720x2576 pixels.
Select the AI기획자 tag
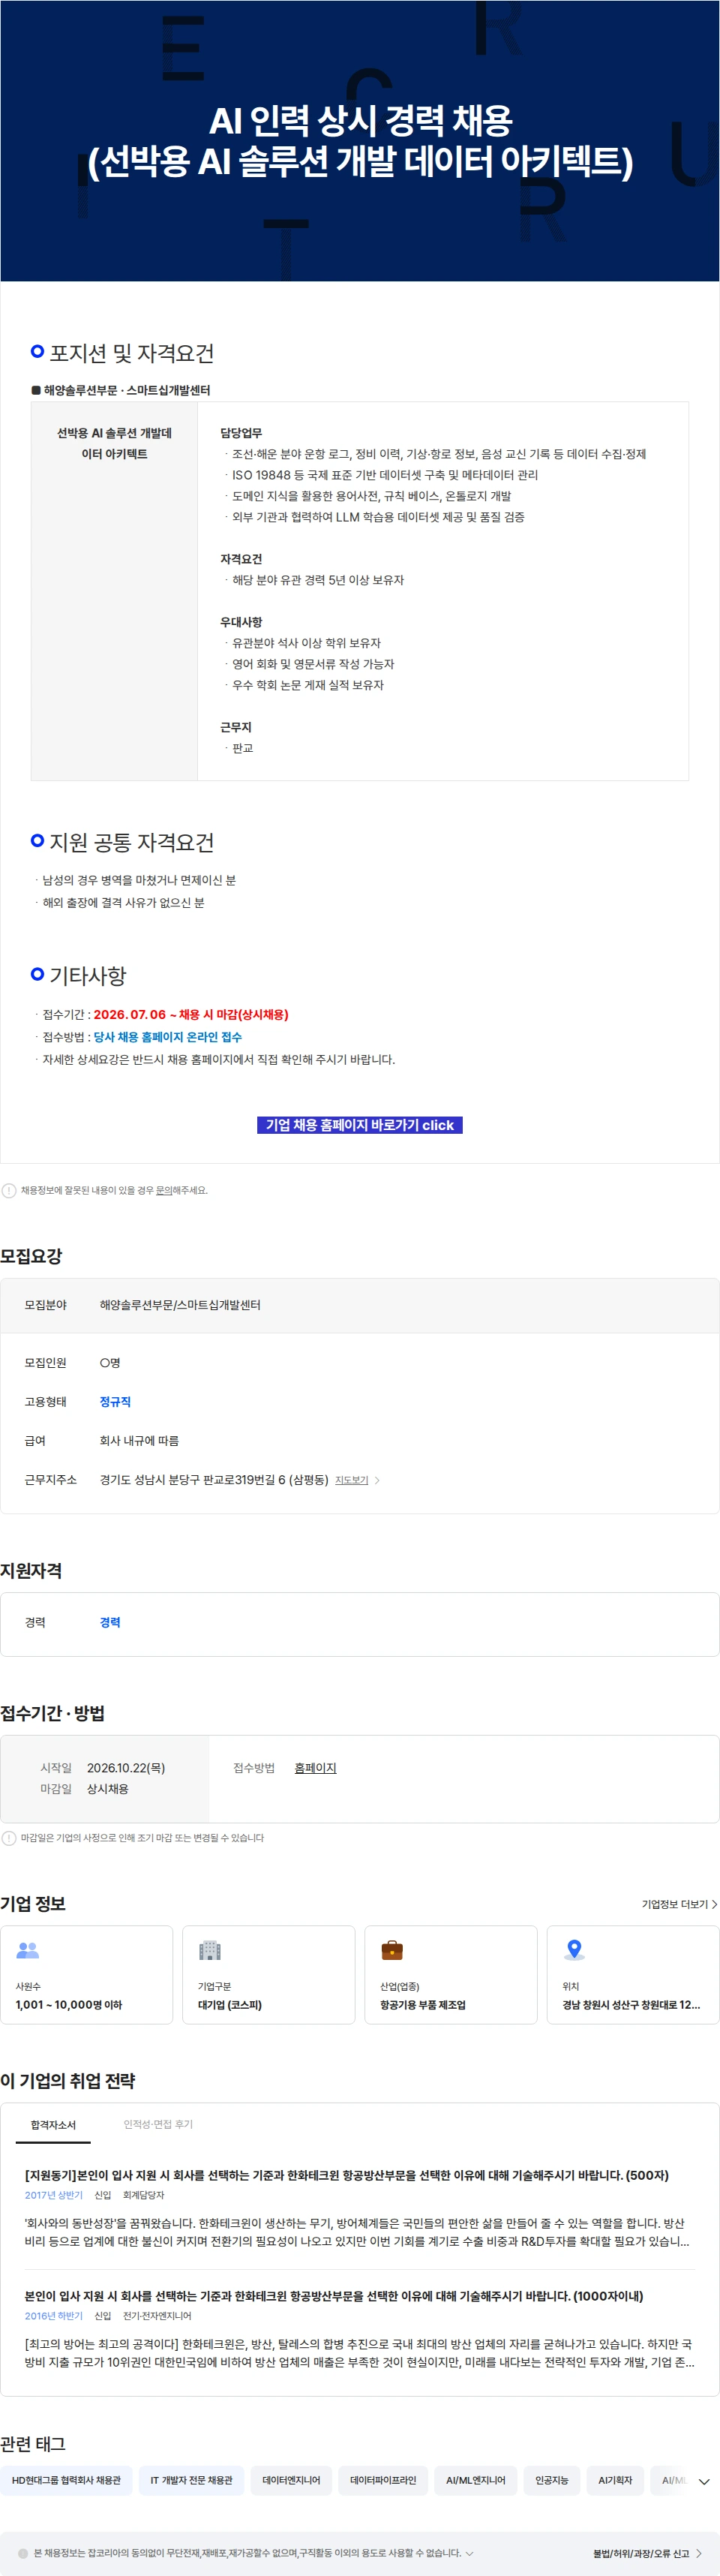pos(615,2480)
